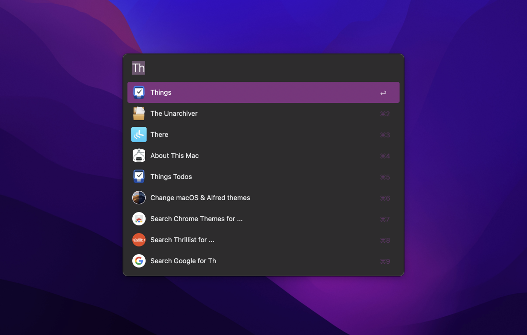Click the Google G icon
Image resolution: width=527 pixels, height=335 pixels.
coord(139,261)
